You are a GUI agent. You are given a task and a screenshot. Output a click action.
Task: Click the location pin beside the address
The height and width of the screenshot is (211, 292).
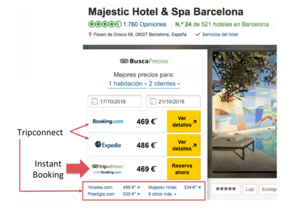coord(90,35)
